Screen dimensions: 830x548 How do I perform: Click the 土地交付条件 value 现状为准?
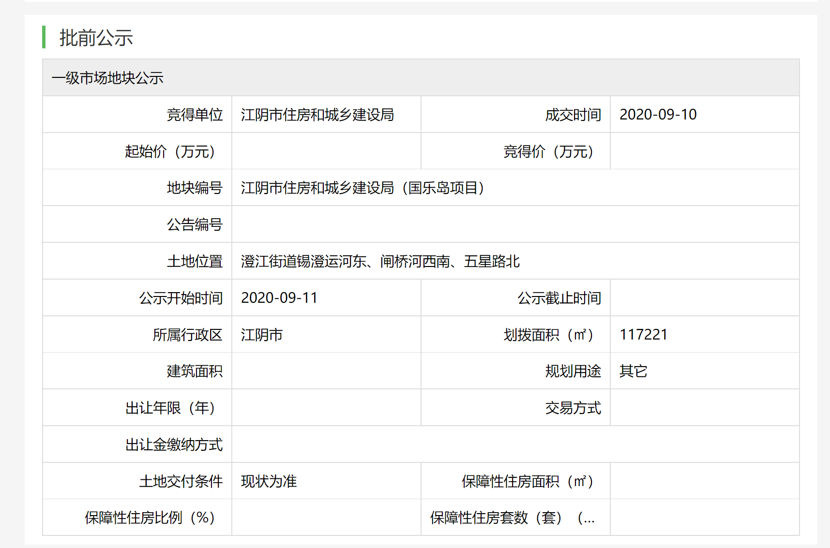pyautogui.click(x=269, y=481)
